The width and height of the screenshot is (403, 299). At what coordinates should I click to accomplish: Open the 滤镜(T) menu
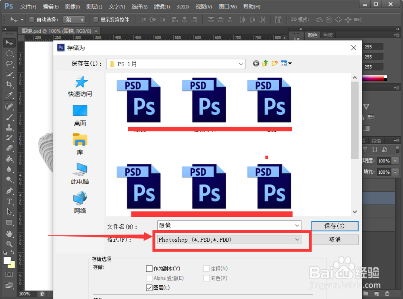pos(162,7)
